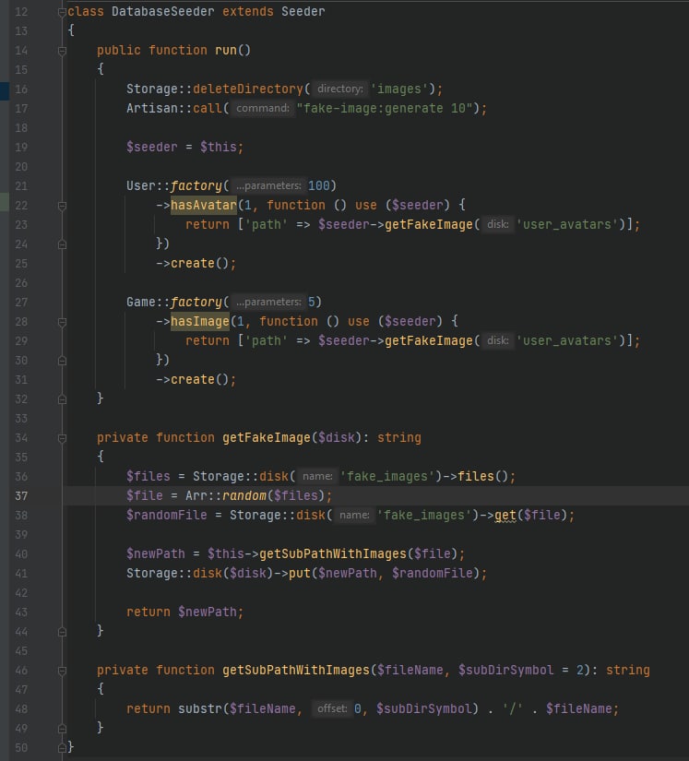Click the underlined get method on line 38
689x761 pixels.
(x=505, y=515)
